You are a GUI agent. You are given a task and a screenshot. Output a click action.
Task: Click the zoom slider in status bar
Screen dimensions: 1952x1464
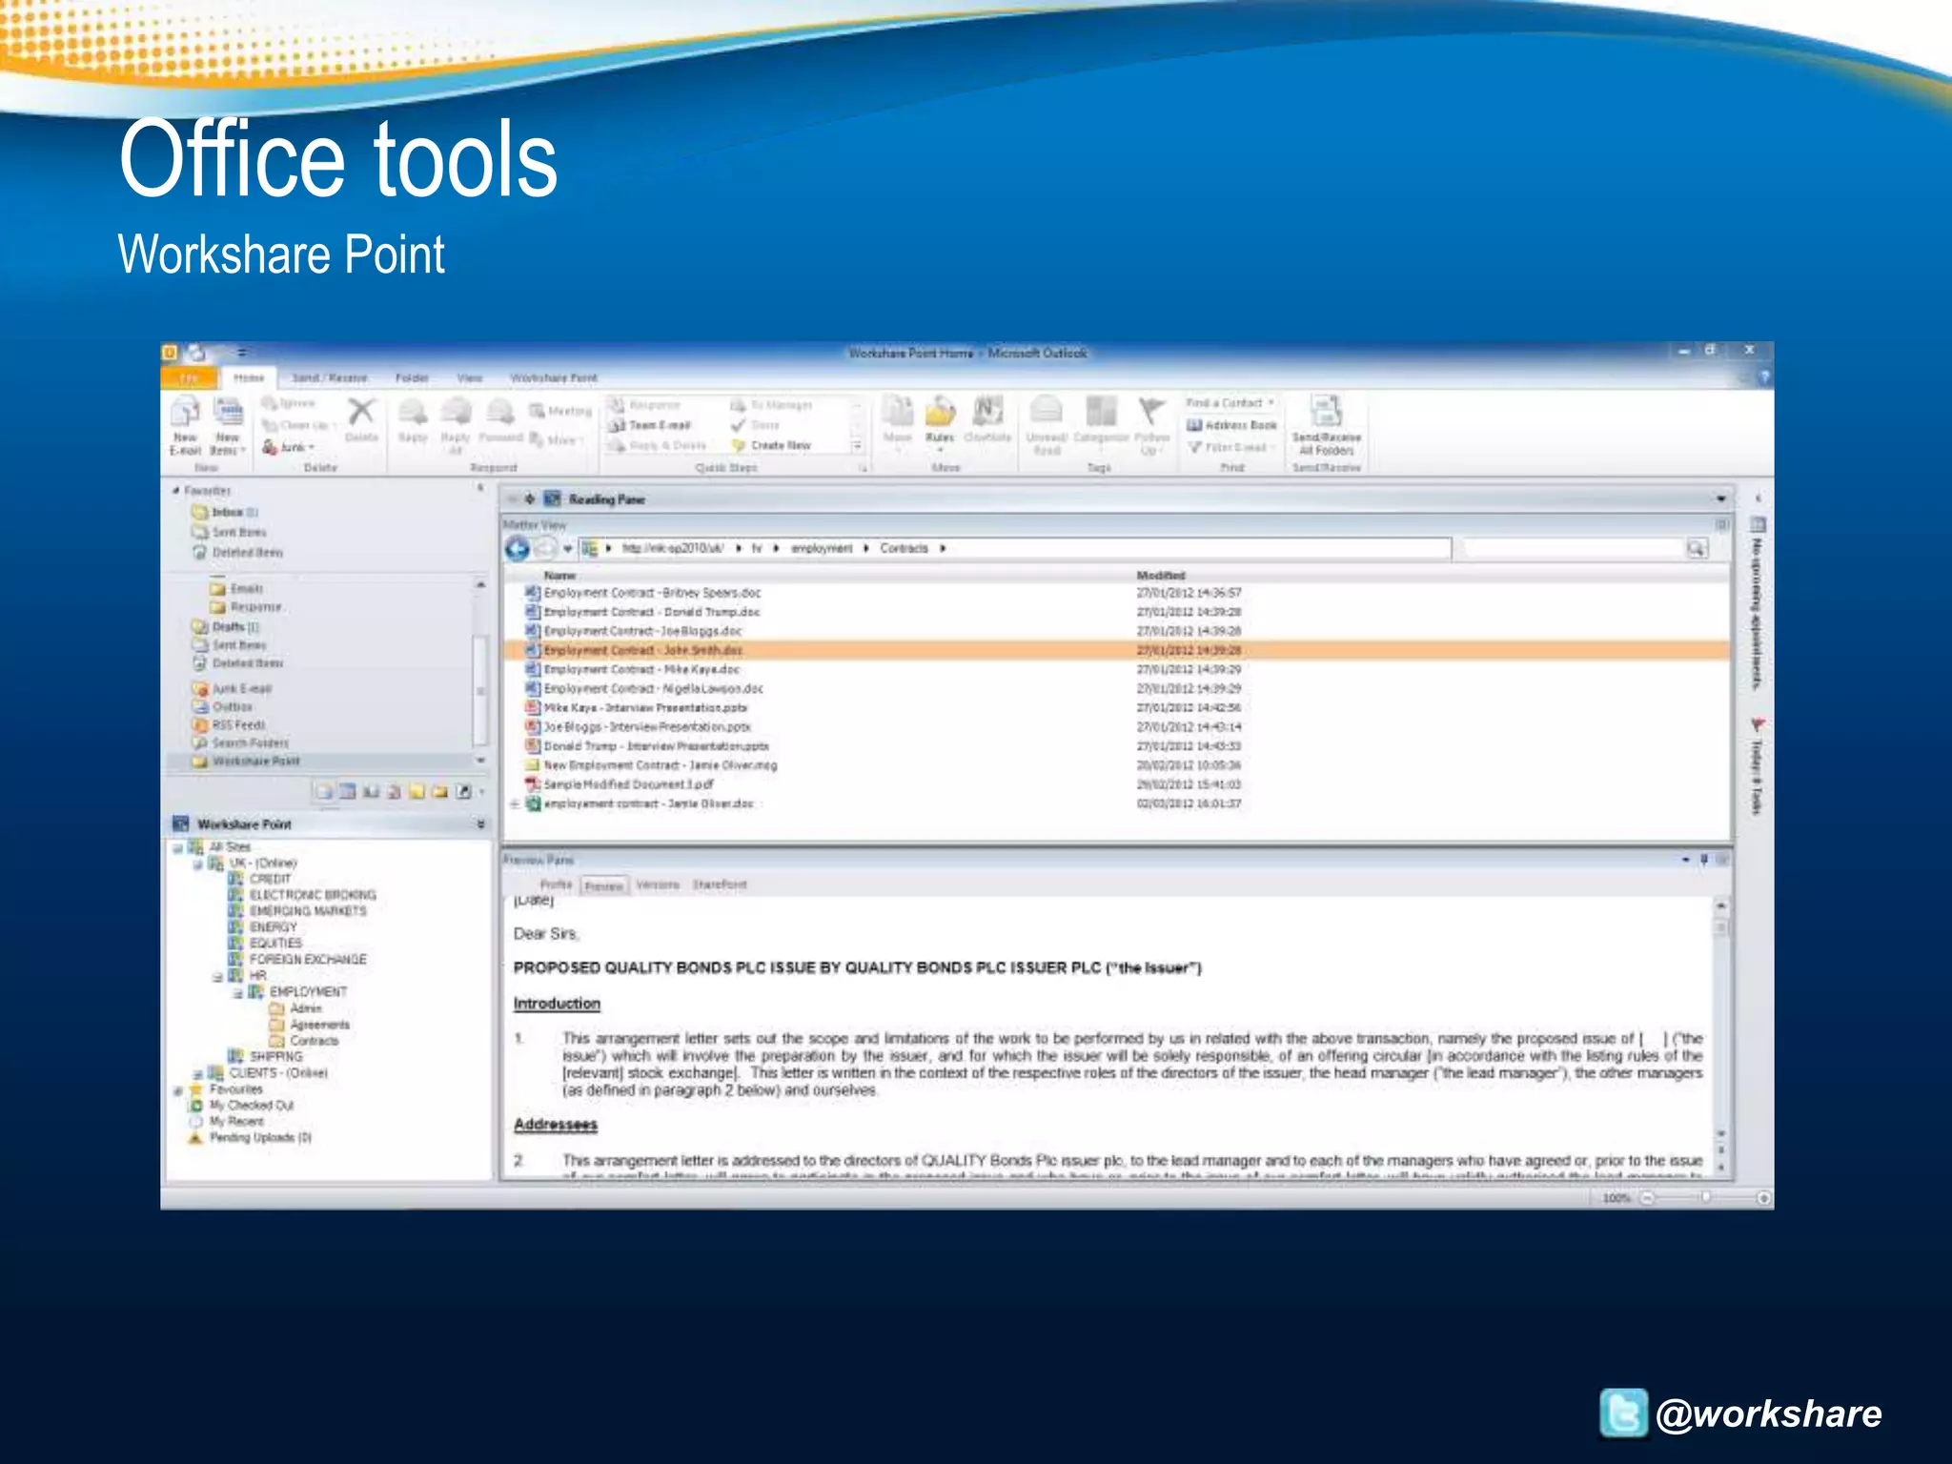pyautogui.click(x=1705, y=1198)
